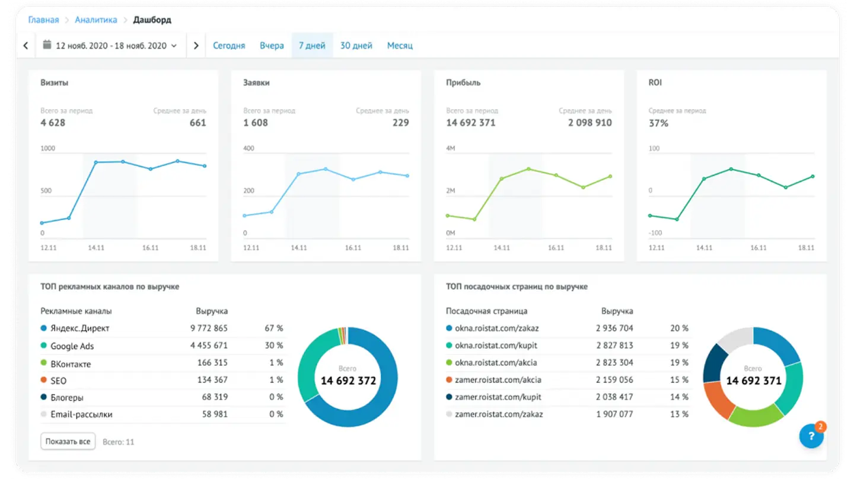Screen dimensions: 854x479
Task: Select the 30 дней period tab
Action: coord(356,46)
